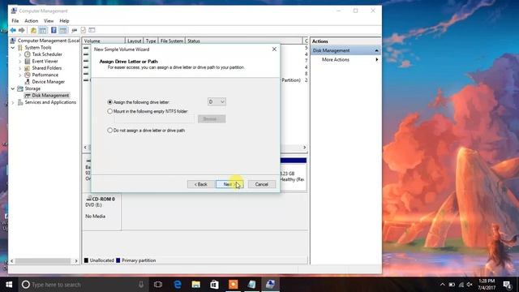The height and width of the screenshot is (292, 519).
Task: Open the File menu
Action: point(15,20)
